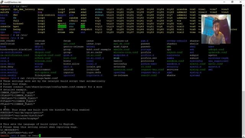The height and width of the screenshot is (138, 245).
Task: Click the "login.defs" file name
Action: [93, 72]
